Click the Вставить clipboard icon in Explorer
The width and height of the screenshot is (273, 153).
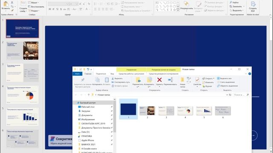tap(107, 80)
